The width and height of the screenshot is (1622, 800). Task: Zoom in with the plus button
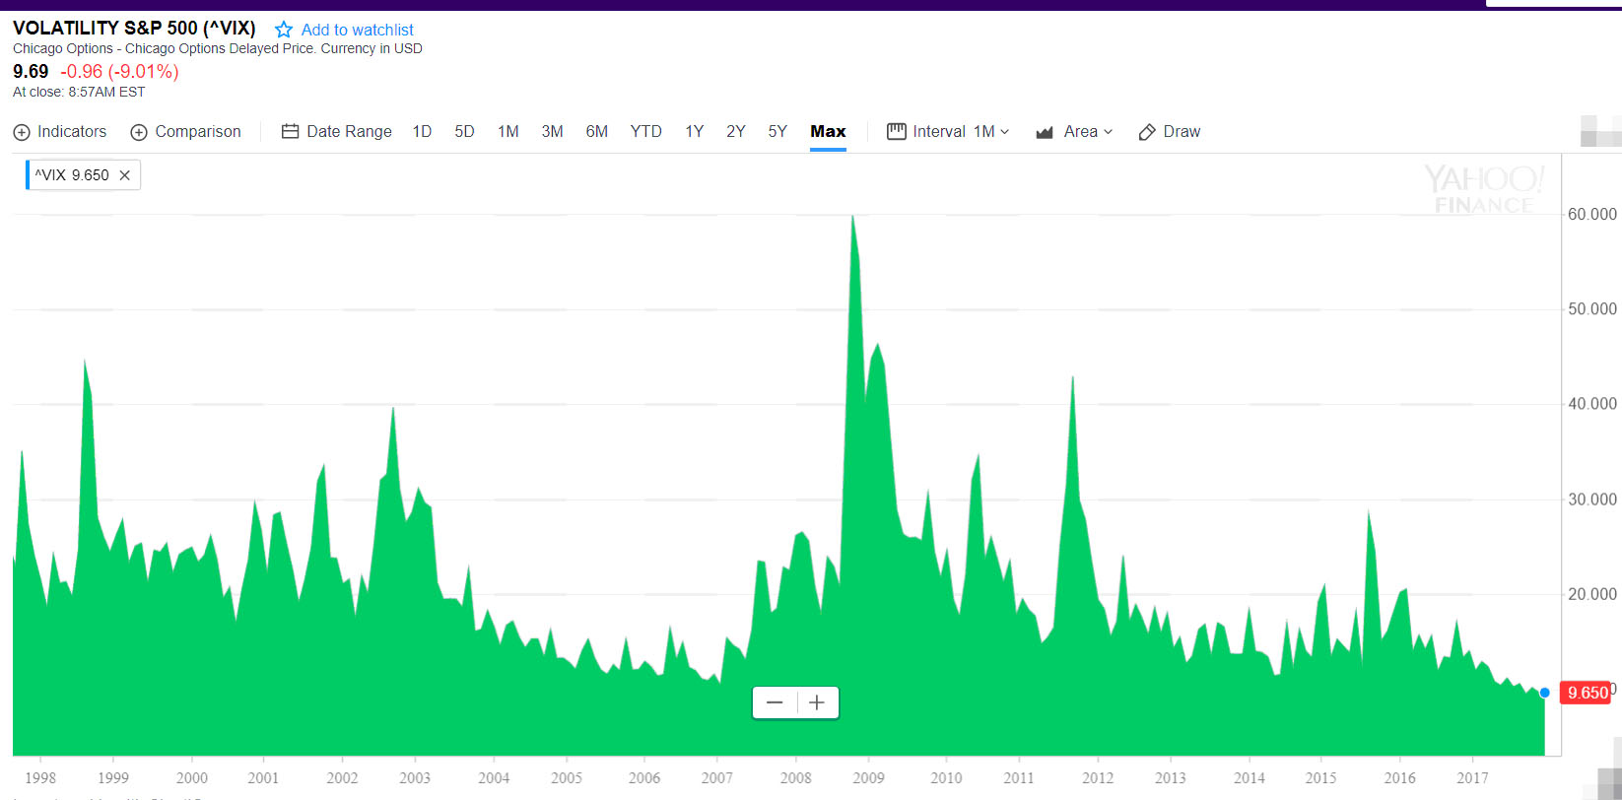click(x=817, y=702)
